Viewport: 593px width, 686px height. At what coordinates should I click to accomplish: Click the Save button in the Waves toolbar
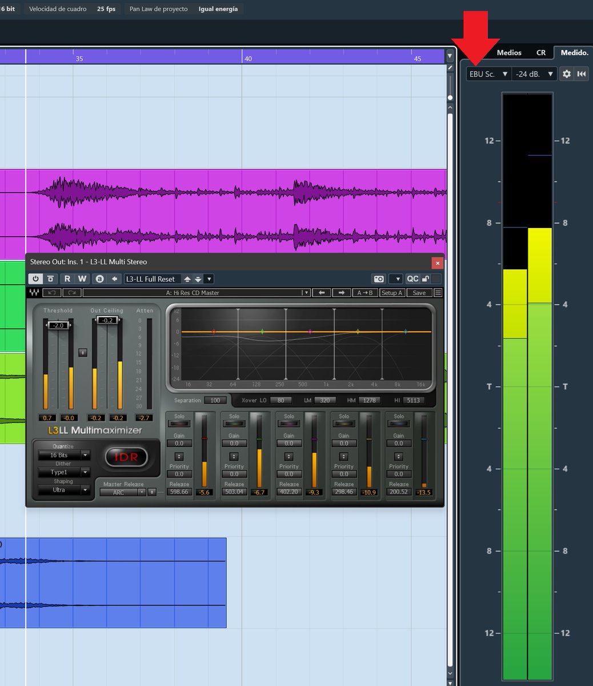coord(419,293)
